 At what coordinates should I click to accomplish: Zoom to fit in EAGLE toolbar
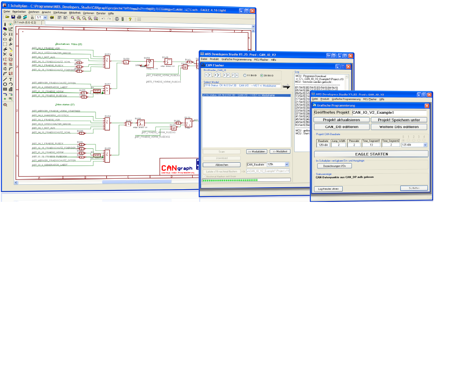[73, 18]
